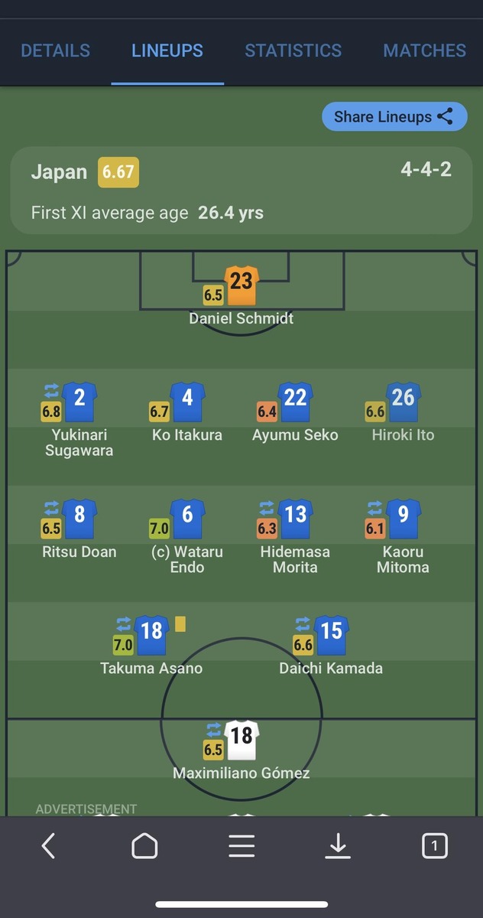
Task: Click Maximiliano Gómez's white number 18 shirt
Action: coord(241,740)
